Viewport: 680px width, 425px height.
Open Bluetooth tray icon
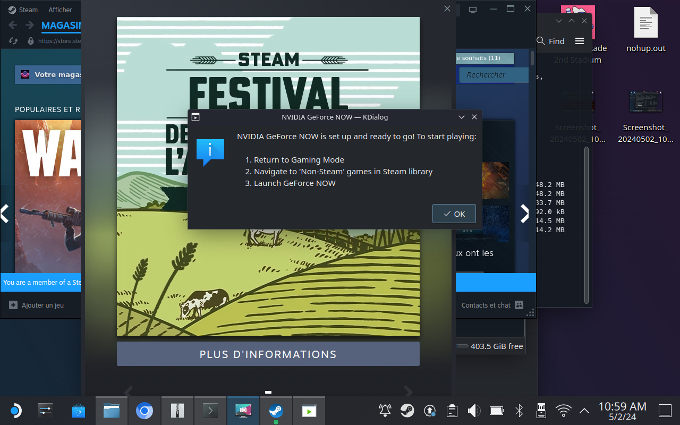click(x=519, y=410)
